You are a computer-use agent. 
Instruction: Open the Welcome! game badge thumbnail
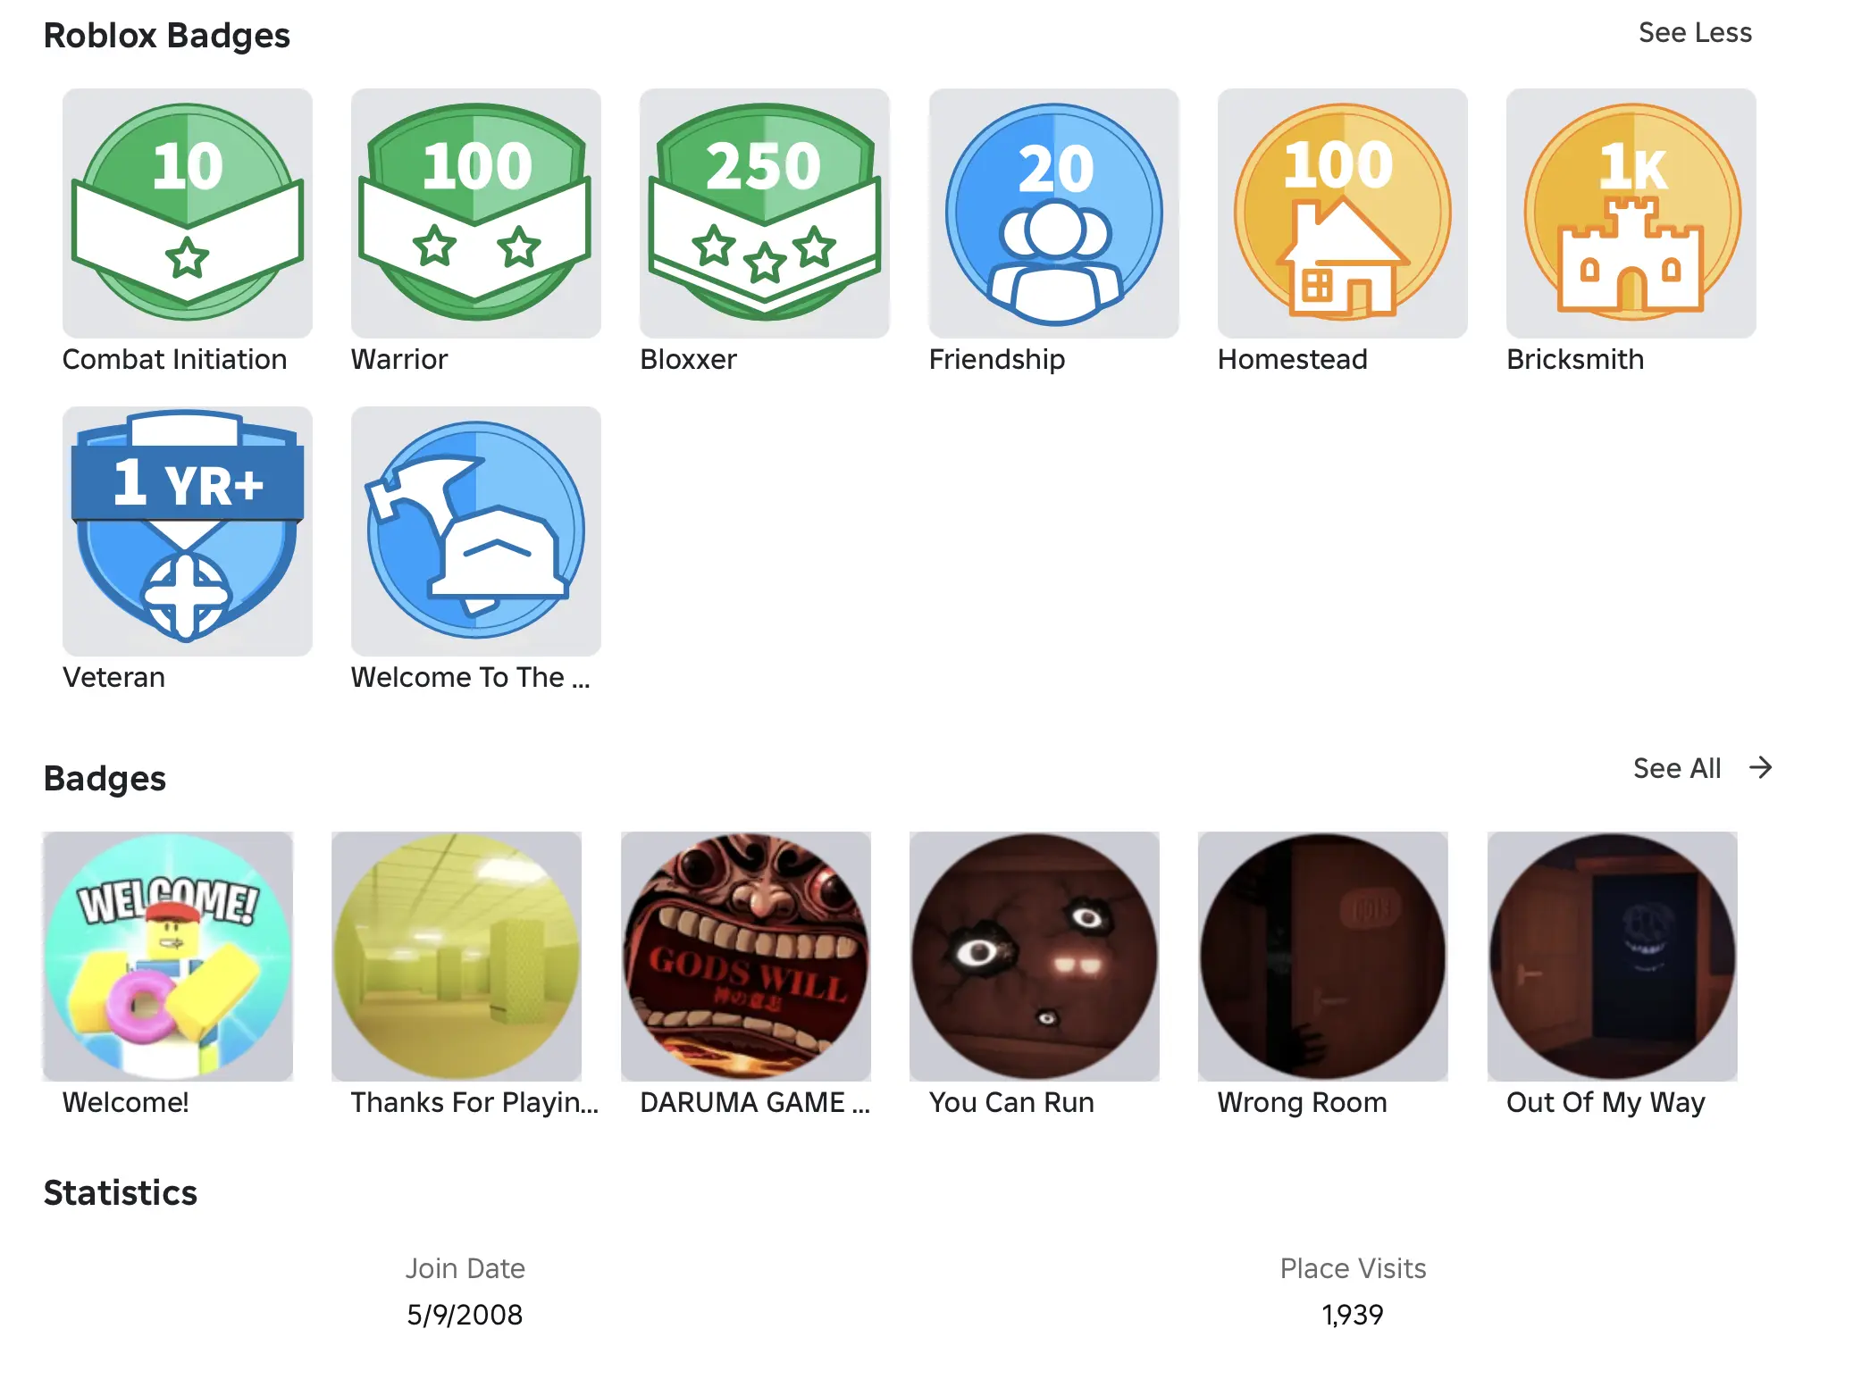(x=168, y=956)
